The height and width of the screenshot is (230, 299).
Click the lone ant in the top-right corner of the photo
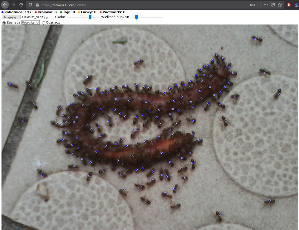click(257, 39)
